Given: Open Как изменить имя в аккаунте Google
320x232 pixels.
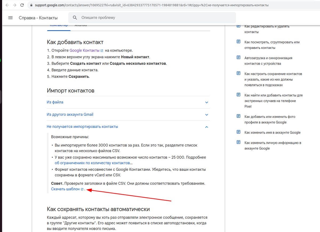Looking at the screenshot, I should 273,133.
